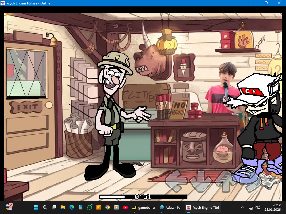Open the clock showing 20:12
Screen dimensions: 286x214
point(273,207)
